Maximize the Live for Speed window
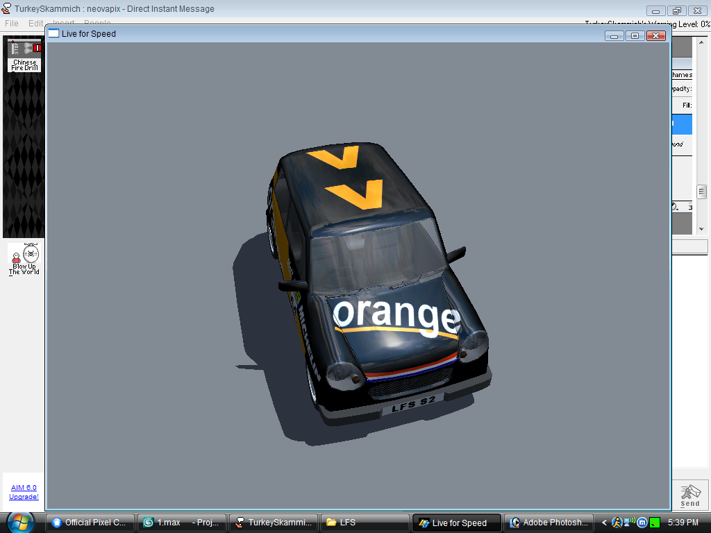 point(635,36)
